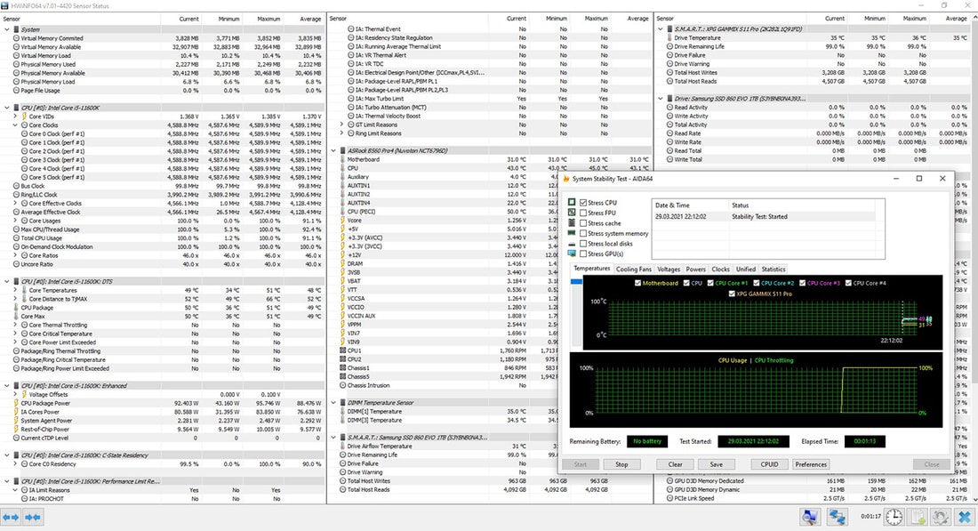Collapse the Core Clocks group
This screenshot has height=531, width=978.
click(x=17, y=125)
